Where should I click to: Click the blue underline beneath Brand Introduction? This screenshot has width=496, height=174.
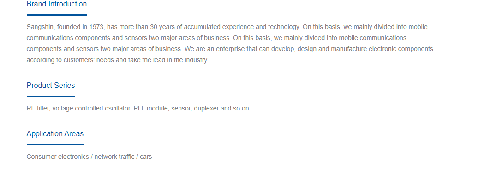point(57,15)
